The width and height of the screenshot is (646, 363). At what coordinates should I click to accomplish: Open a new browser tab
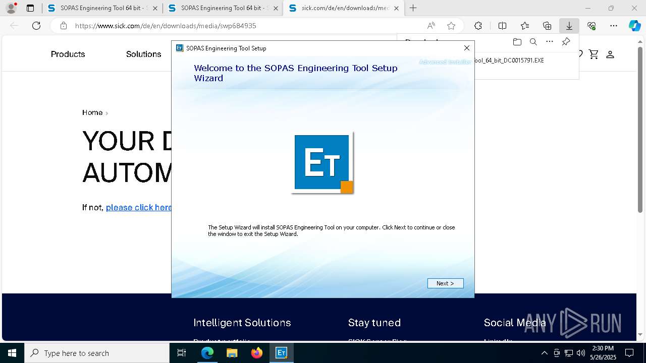[x=413, y=8]
